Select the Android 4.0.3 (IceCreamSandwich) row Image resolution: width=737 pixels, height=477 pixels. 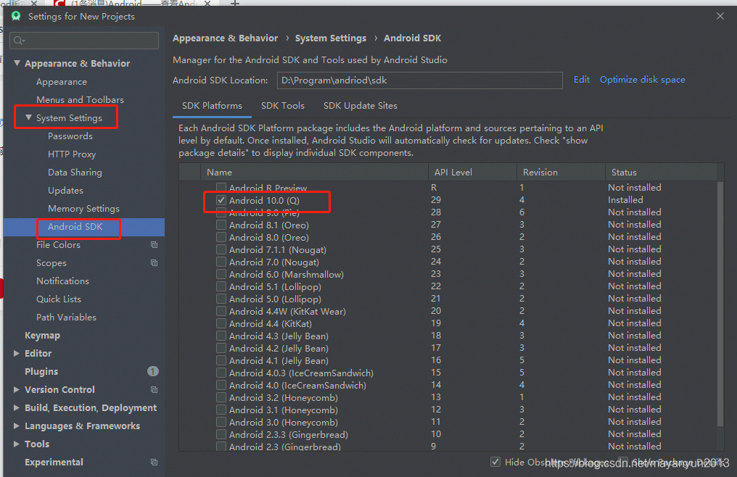point(448,373)
